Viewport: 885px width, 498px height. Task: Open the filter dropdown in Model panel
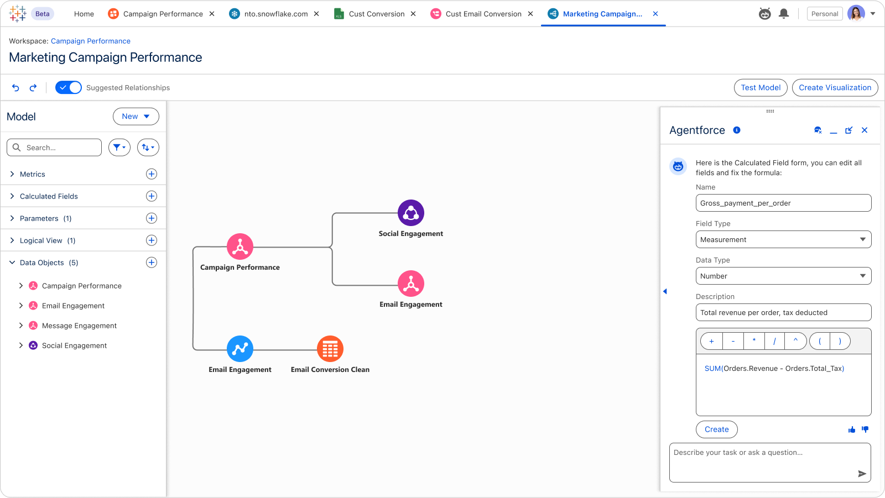[119, 148]
